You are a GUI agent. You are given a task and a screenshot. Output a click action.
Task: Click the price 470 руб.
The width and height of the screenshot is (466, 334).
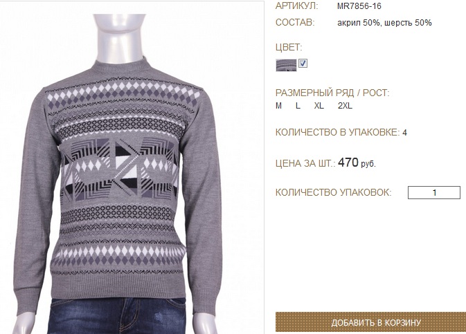357,163
